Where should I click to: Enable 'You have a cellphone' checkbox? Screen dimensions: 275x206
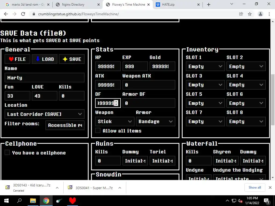click(x=7, y=152)
